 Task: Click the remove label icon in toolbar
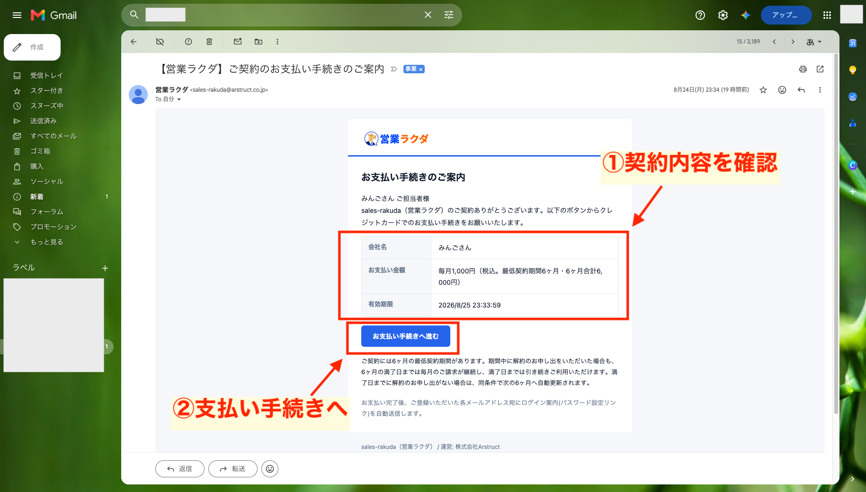point(160,42)
